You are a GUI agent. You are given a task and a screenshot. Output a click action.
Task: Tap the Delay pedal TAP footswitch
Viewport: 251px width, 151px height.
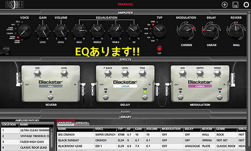click(145, 97)
